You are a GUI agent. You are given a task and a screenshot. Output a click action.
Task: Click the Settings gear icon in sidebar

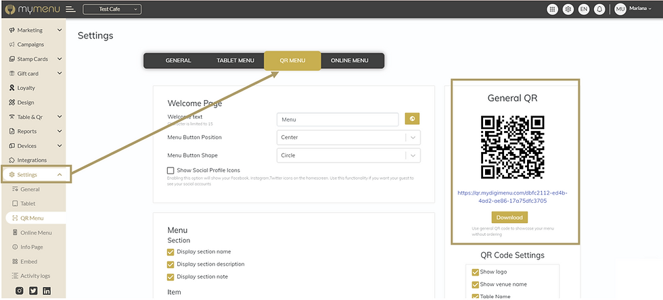tap(12, 174)
